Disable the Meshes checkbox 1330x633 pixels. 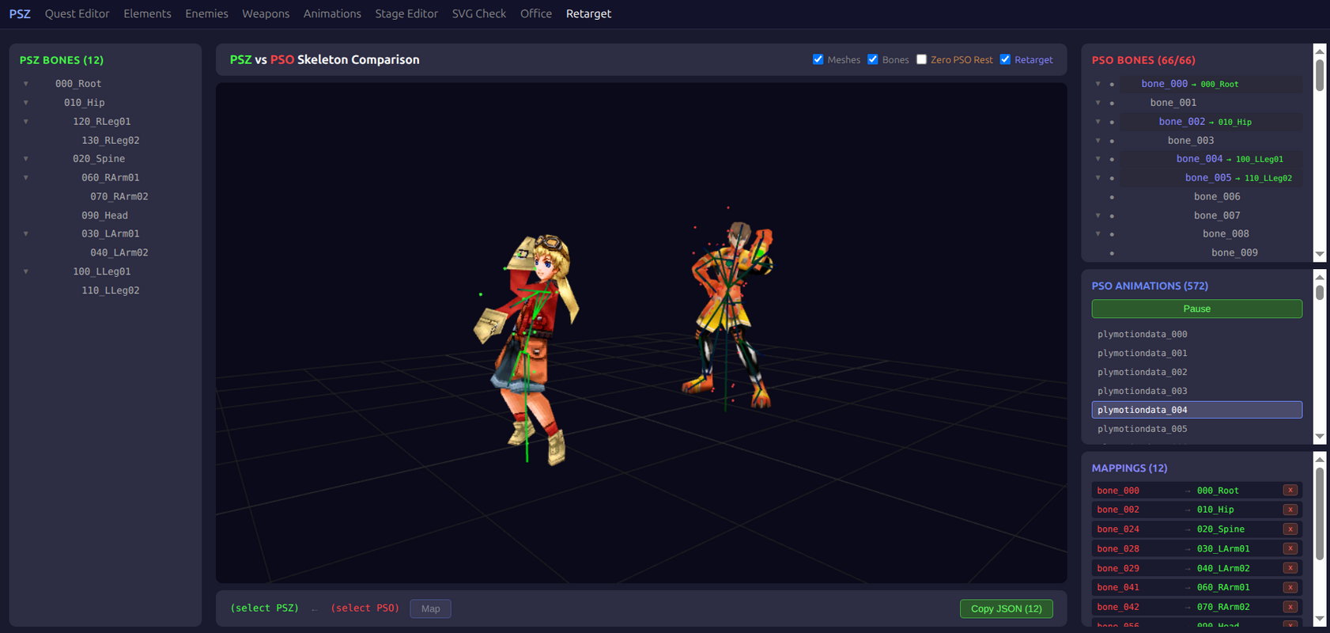coord(818,59)
